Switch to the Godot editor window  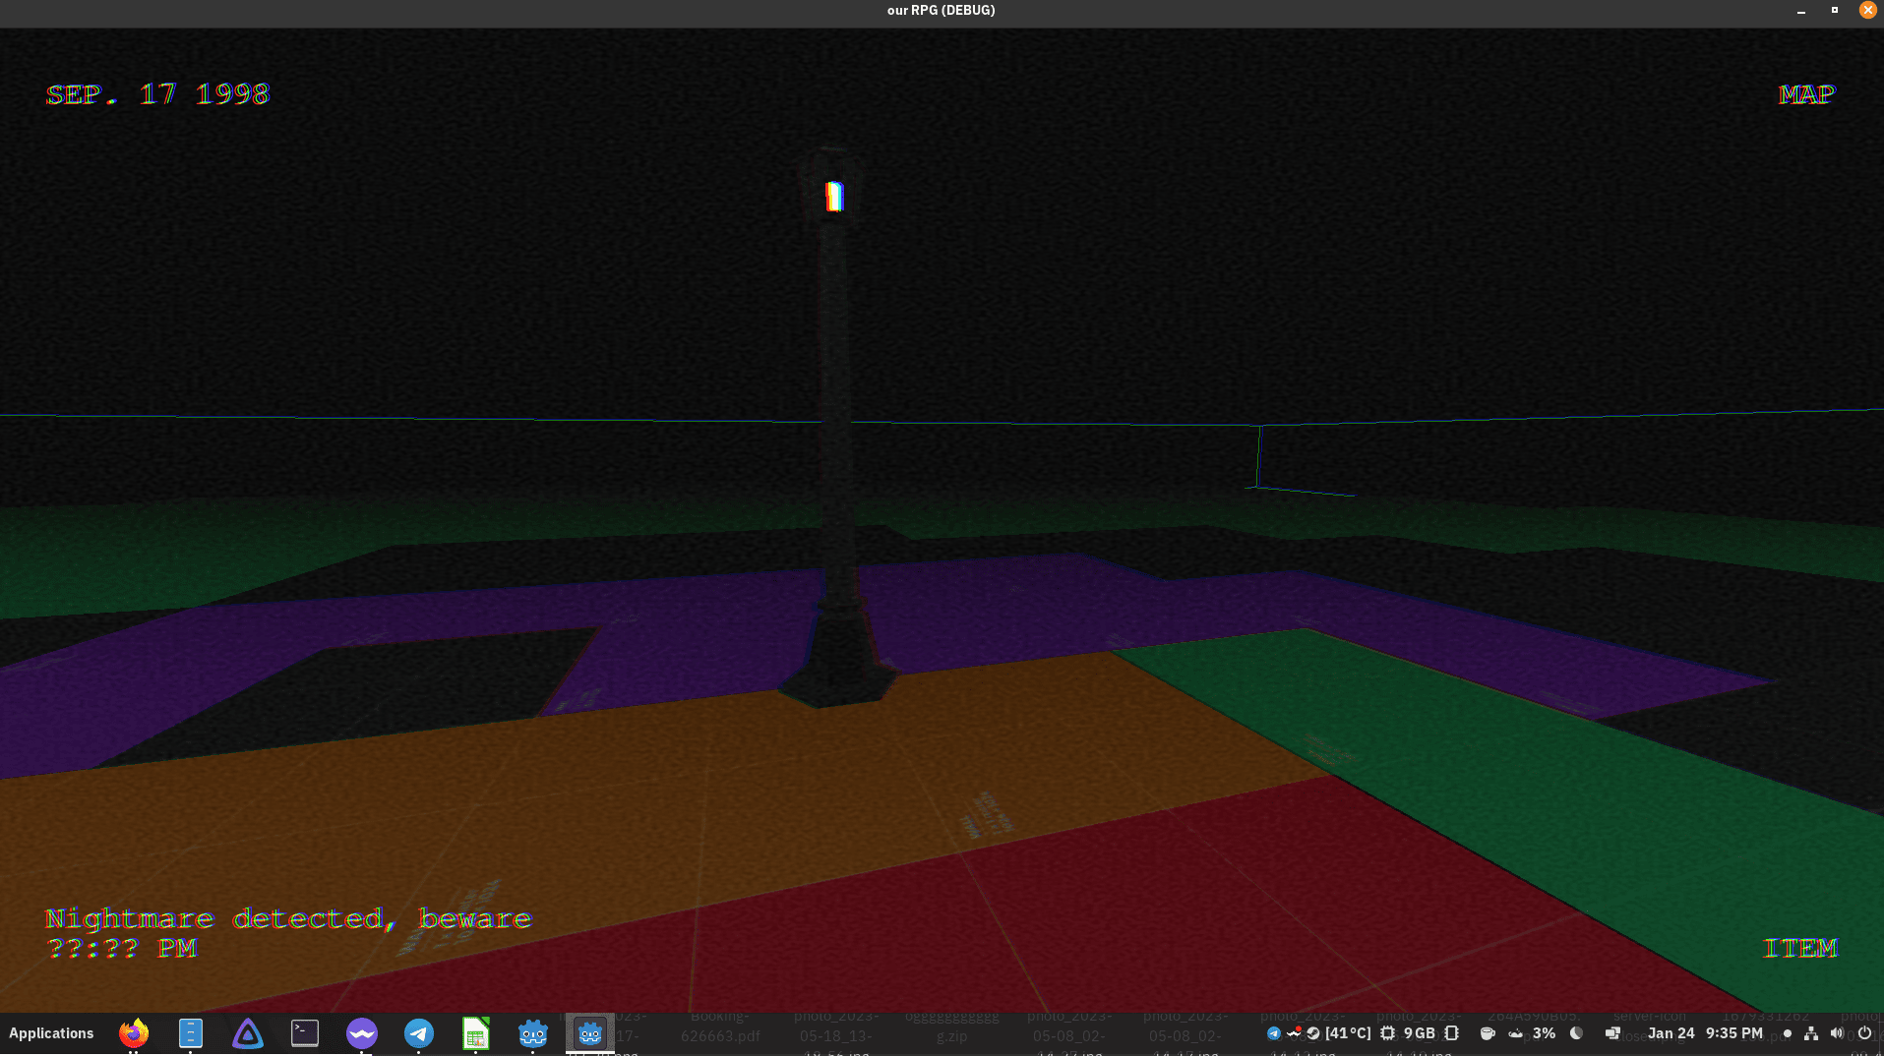point(533,1033)
